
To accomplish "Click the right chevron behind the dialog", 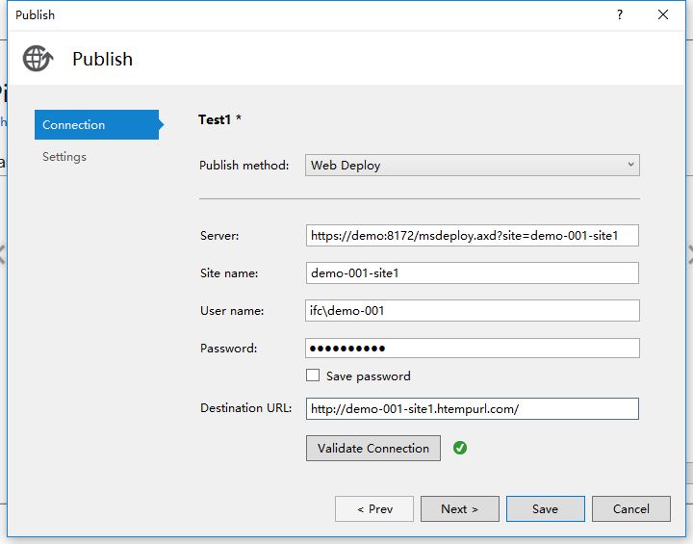I will point(688,253).
